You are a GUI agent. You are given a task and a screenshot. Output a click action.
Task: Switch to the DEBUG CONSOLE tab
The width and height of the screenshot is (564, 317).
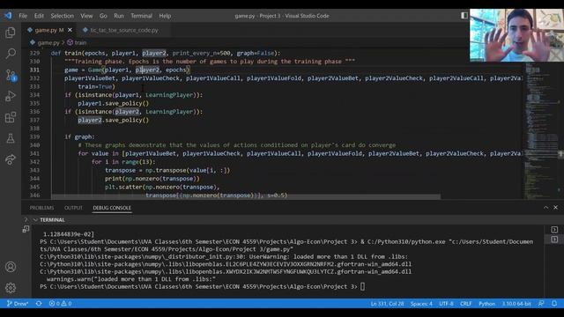point(112,208)
